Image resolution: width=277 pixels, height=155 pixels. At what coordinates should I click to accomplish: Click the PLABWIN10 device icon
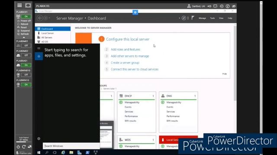18,84
